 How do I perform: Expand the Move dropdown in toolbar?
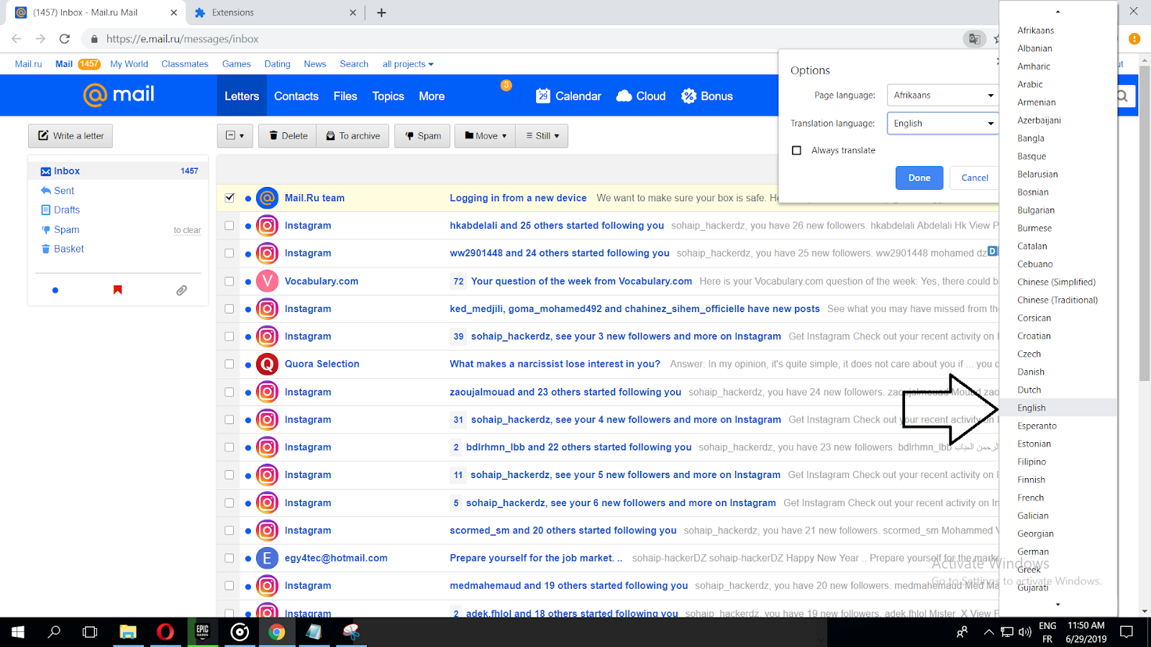click(x=485, y=136)
